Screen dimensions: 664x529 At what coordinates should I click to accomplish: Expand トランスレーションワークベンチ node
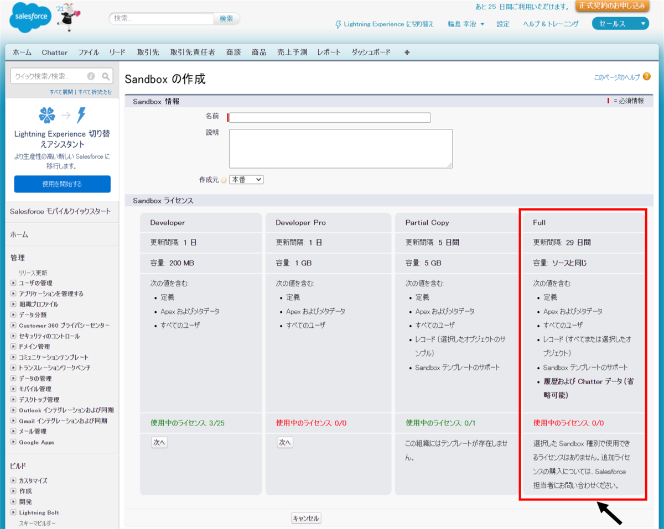(x=13, y=368)
